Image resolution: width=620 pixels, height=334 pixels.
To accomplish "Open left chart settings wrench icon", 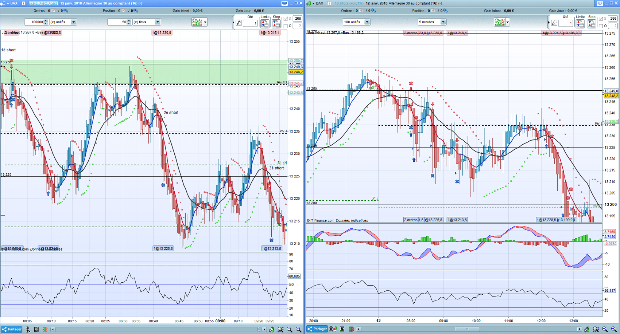I will pyautogui.click(x=239, y=23).
